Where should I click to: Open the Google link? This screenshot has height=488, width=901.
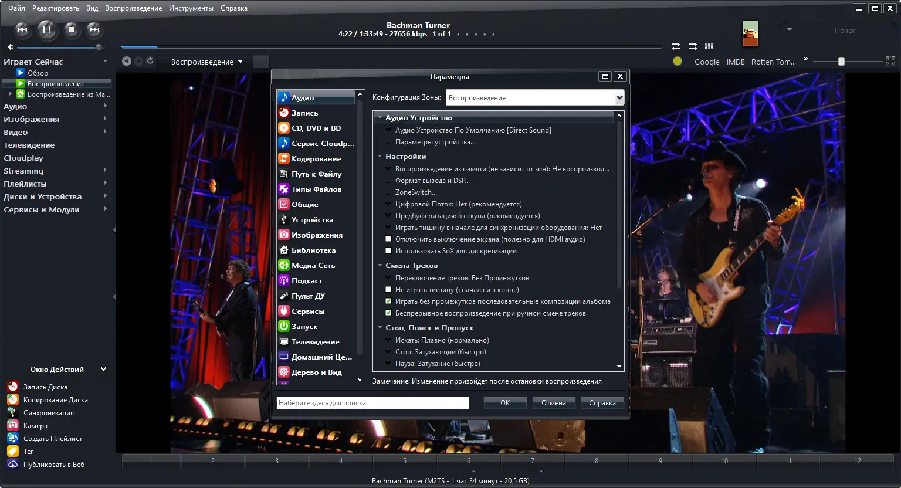[707, 62]
